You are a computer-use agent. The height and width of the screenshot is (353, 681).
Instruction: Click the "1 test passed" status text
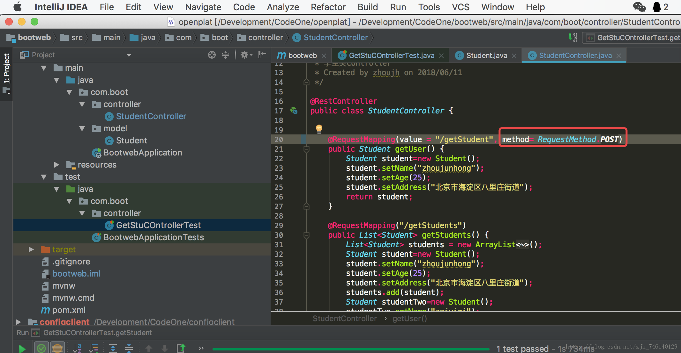(522, 349)
